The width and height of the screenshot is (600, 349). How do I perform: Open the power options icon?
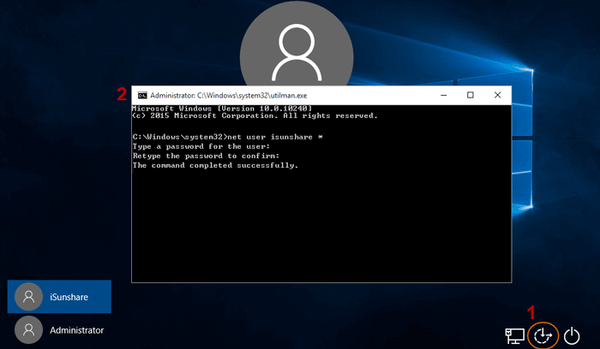coord(572,336)
